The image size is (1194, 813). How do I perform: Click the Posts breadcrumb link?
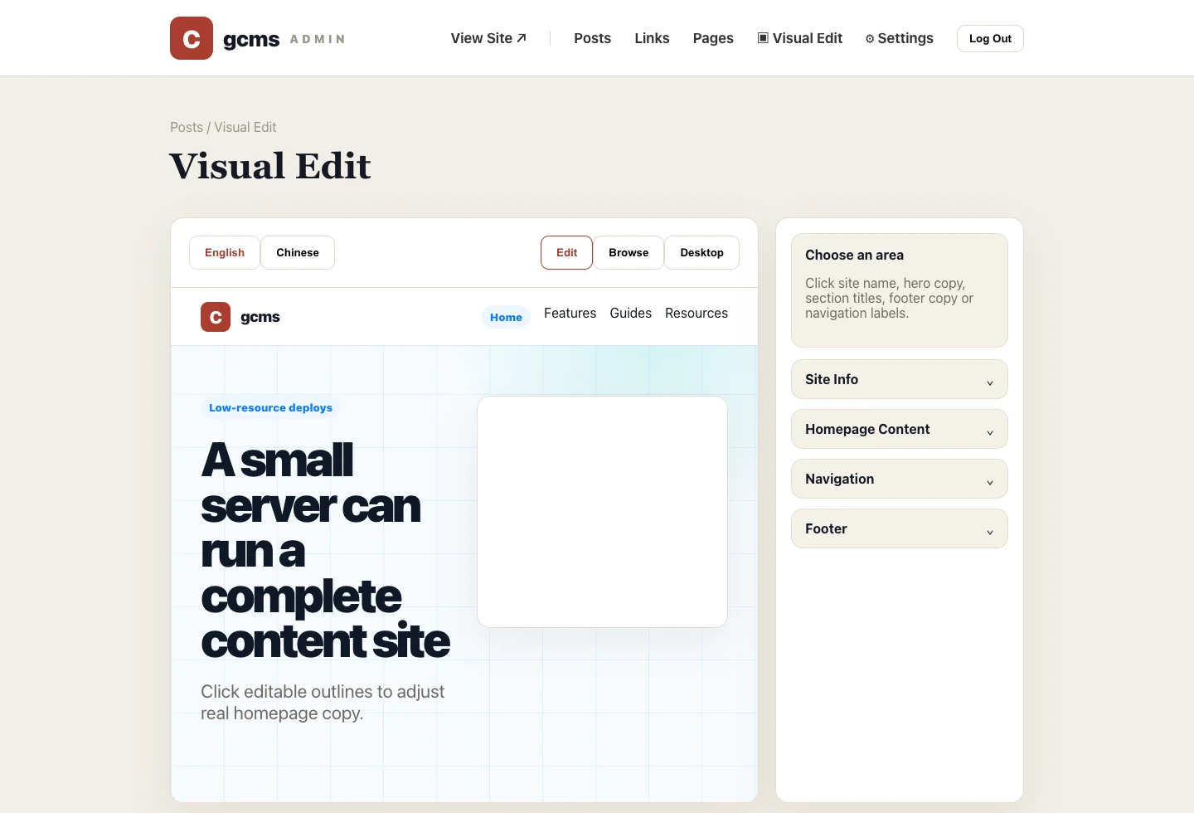pos(187,127)
